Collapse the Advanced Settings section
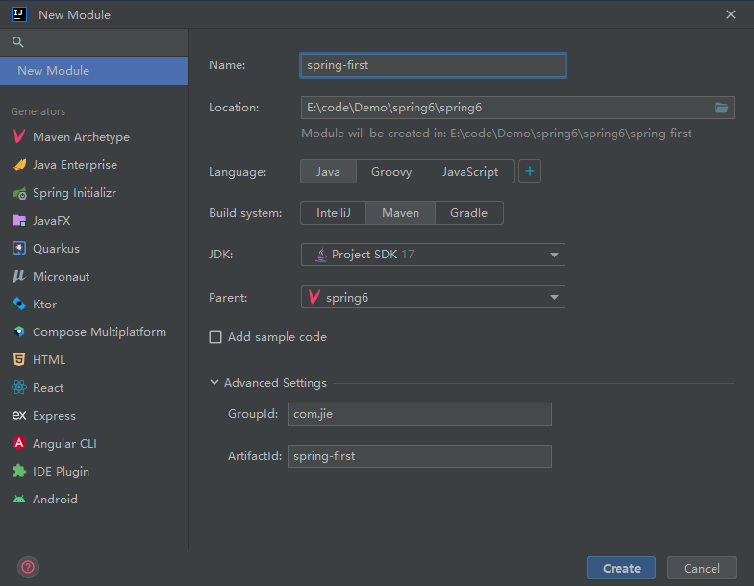This screenshot has width=754, height=586. pyautogui.click(x=214, y=382)
